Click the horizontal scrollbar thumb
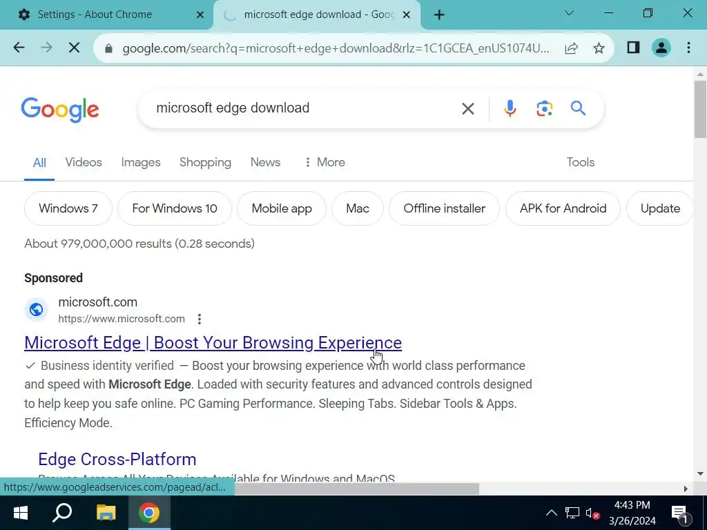Screen dimensions: 707x530 pos(356,489)
